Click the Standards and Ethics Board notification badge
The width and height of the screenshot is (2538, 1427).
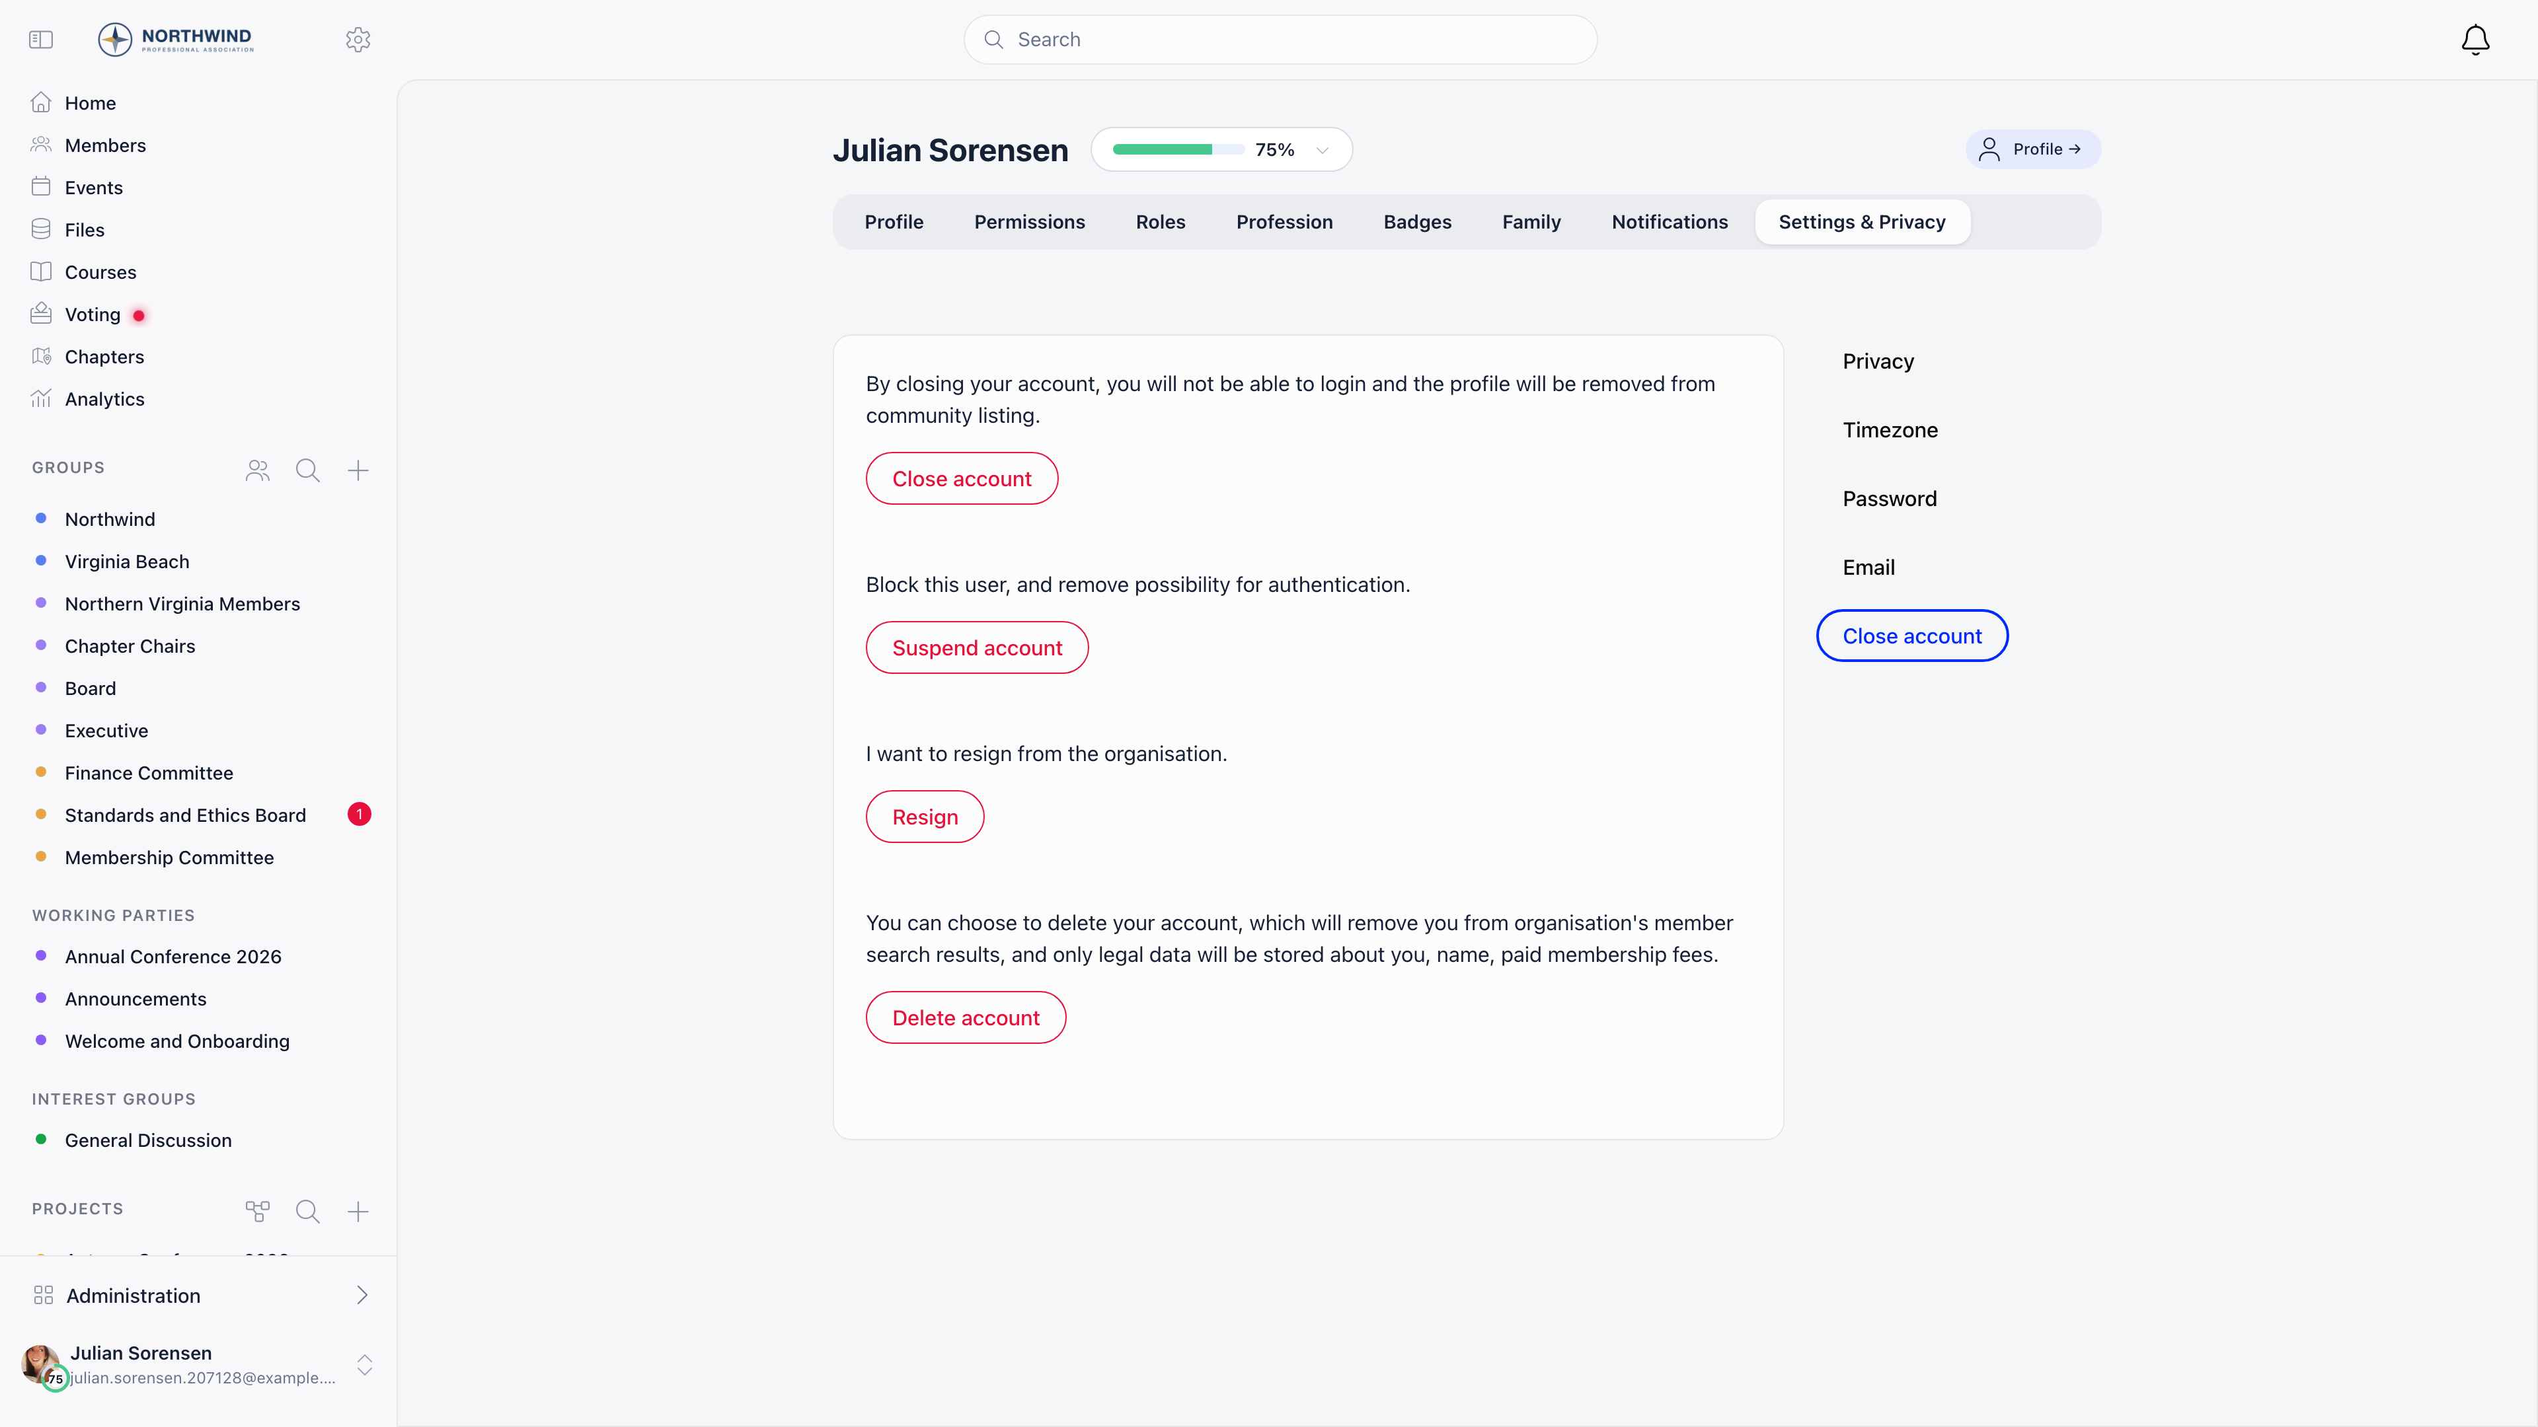(x=359, y=815)
